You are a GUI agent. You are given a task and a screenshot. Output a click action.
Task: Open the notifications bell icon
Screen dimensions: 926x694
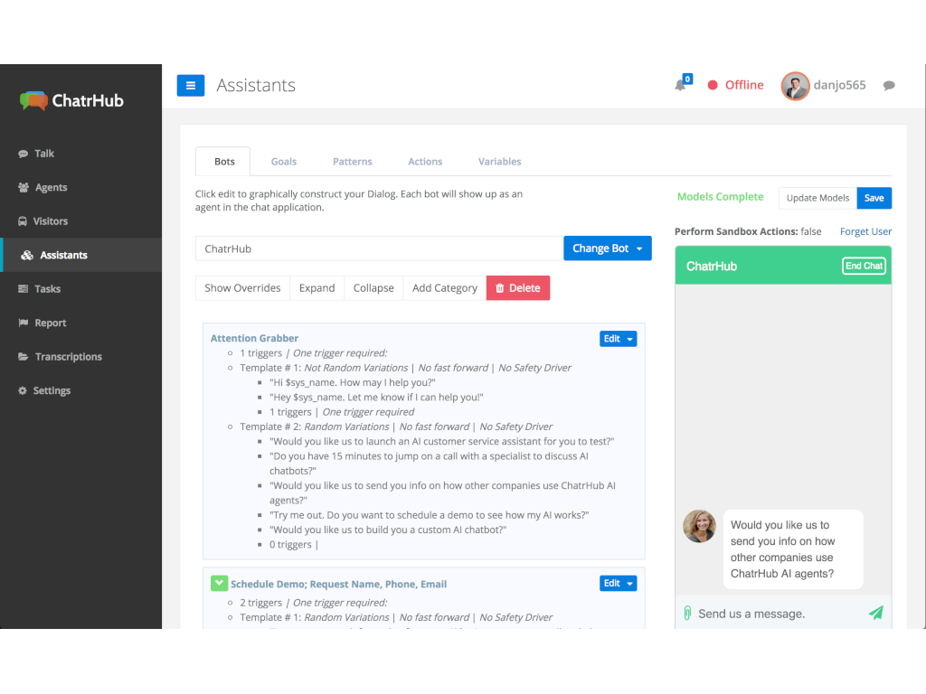(680, 85)
